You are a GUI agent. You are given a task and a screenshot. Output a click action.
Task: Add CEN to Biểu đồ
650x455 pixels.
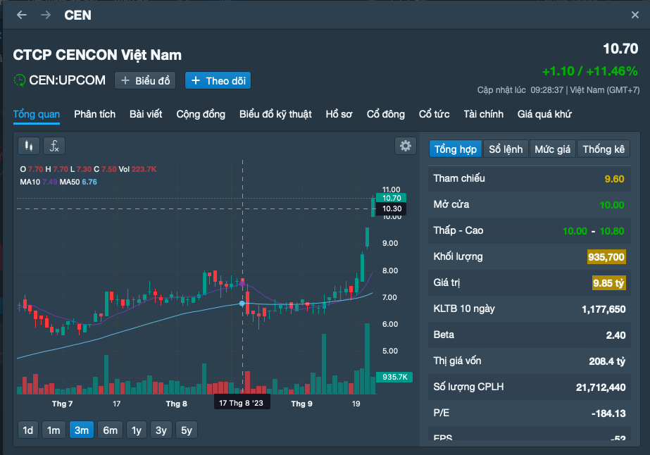pos(145,80)
